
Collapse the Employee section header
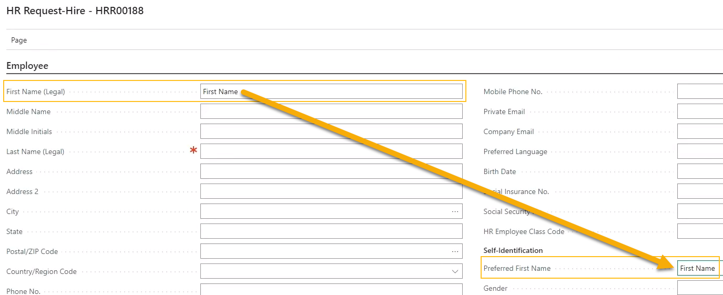click(x=27, y=66)
